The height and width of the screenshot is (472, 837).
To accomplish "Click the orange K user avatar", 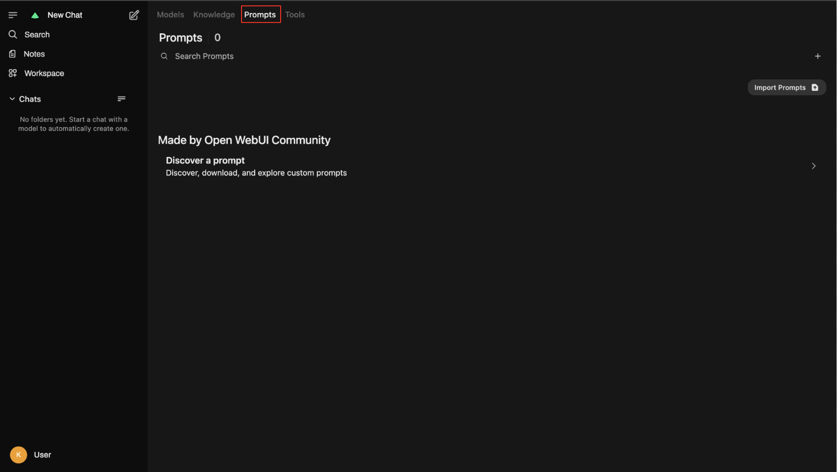I will 19,455.
